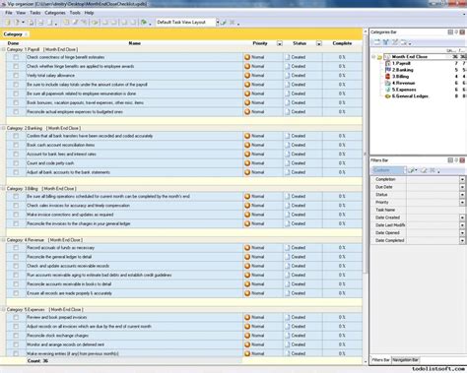Switch to the Navigation Bar tab
The width and height of the screenshot is (467, 373).
coord(406,360)
